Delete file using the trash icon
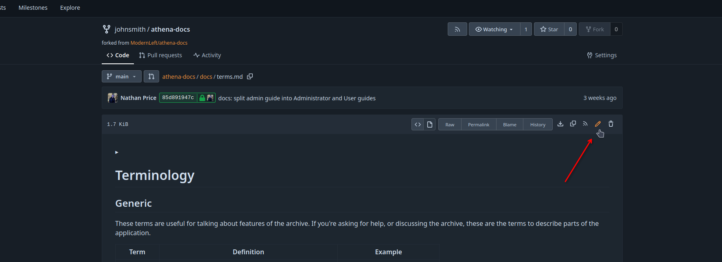Viewport: 722px width, 262px height. [x=611, y=124]
